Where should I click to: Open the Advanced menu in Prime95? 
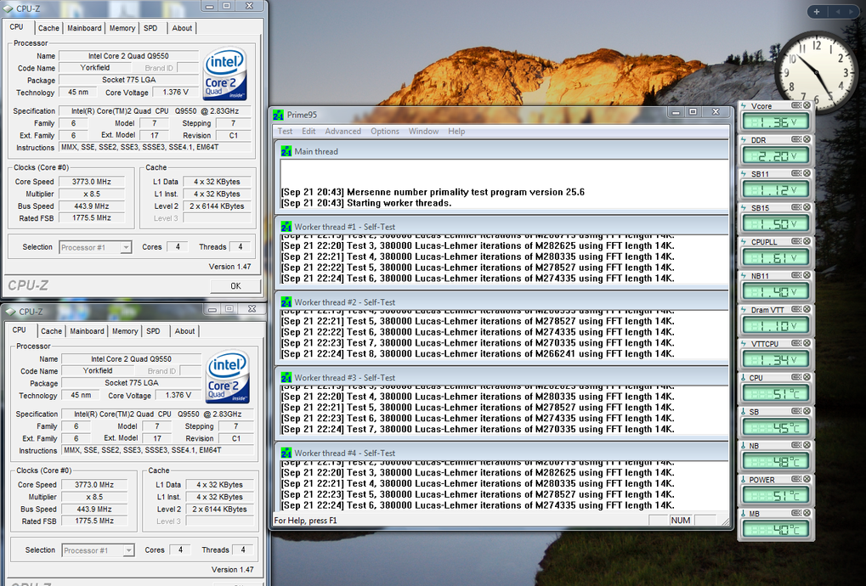[343, 132]
